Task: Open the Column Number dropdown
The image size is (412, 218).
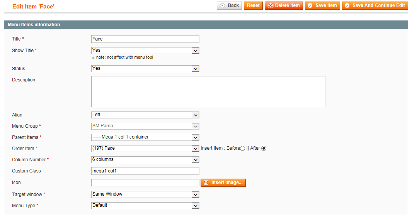Action: click(x=145, y=159)
